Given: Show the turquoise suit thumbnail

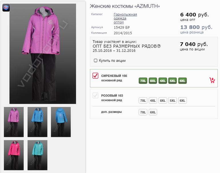Looking at the screenshot, I should [37, 155].
